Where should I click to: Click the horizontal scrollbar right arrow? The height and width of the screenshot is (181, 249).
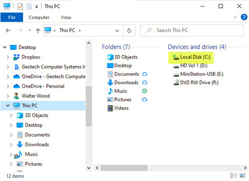point(245,168)
